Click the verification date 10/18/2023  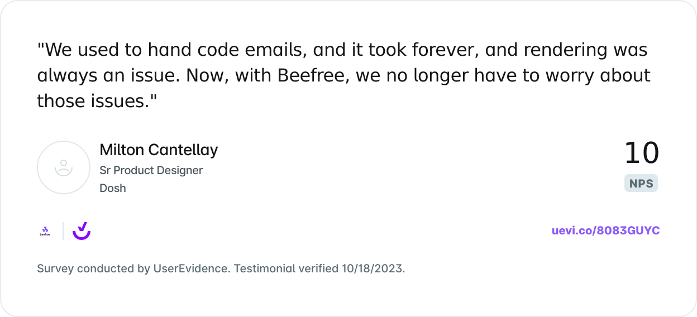[x=373, y=268]
